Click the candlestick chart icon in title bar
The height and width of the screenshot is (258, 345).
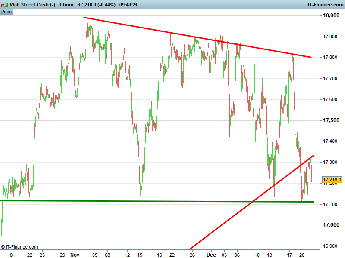tap(5, 5)
